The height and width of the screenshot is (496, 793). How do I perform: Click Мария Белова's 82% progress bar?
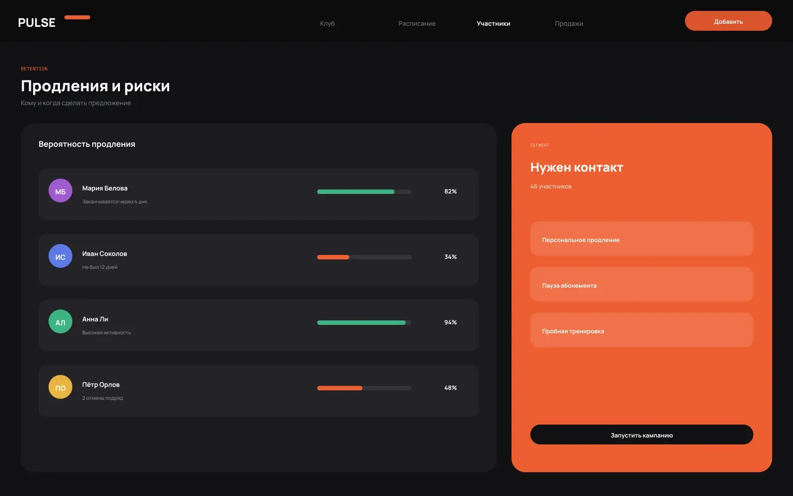[x=364, y=191]
